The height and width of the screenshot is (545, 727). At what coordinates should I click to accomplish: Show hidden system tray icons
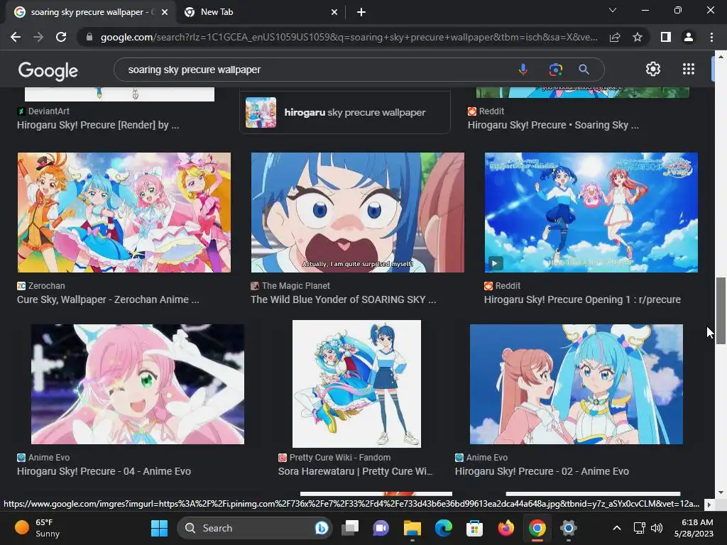(x=617, y=528)
